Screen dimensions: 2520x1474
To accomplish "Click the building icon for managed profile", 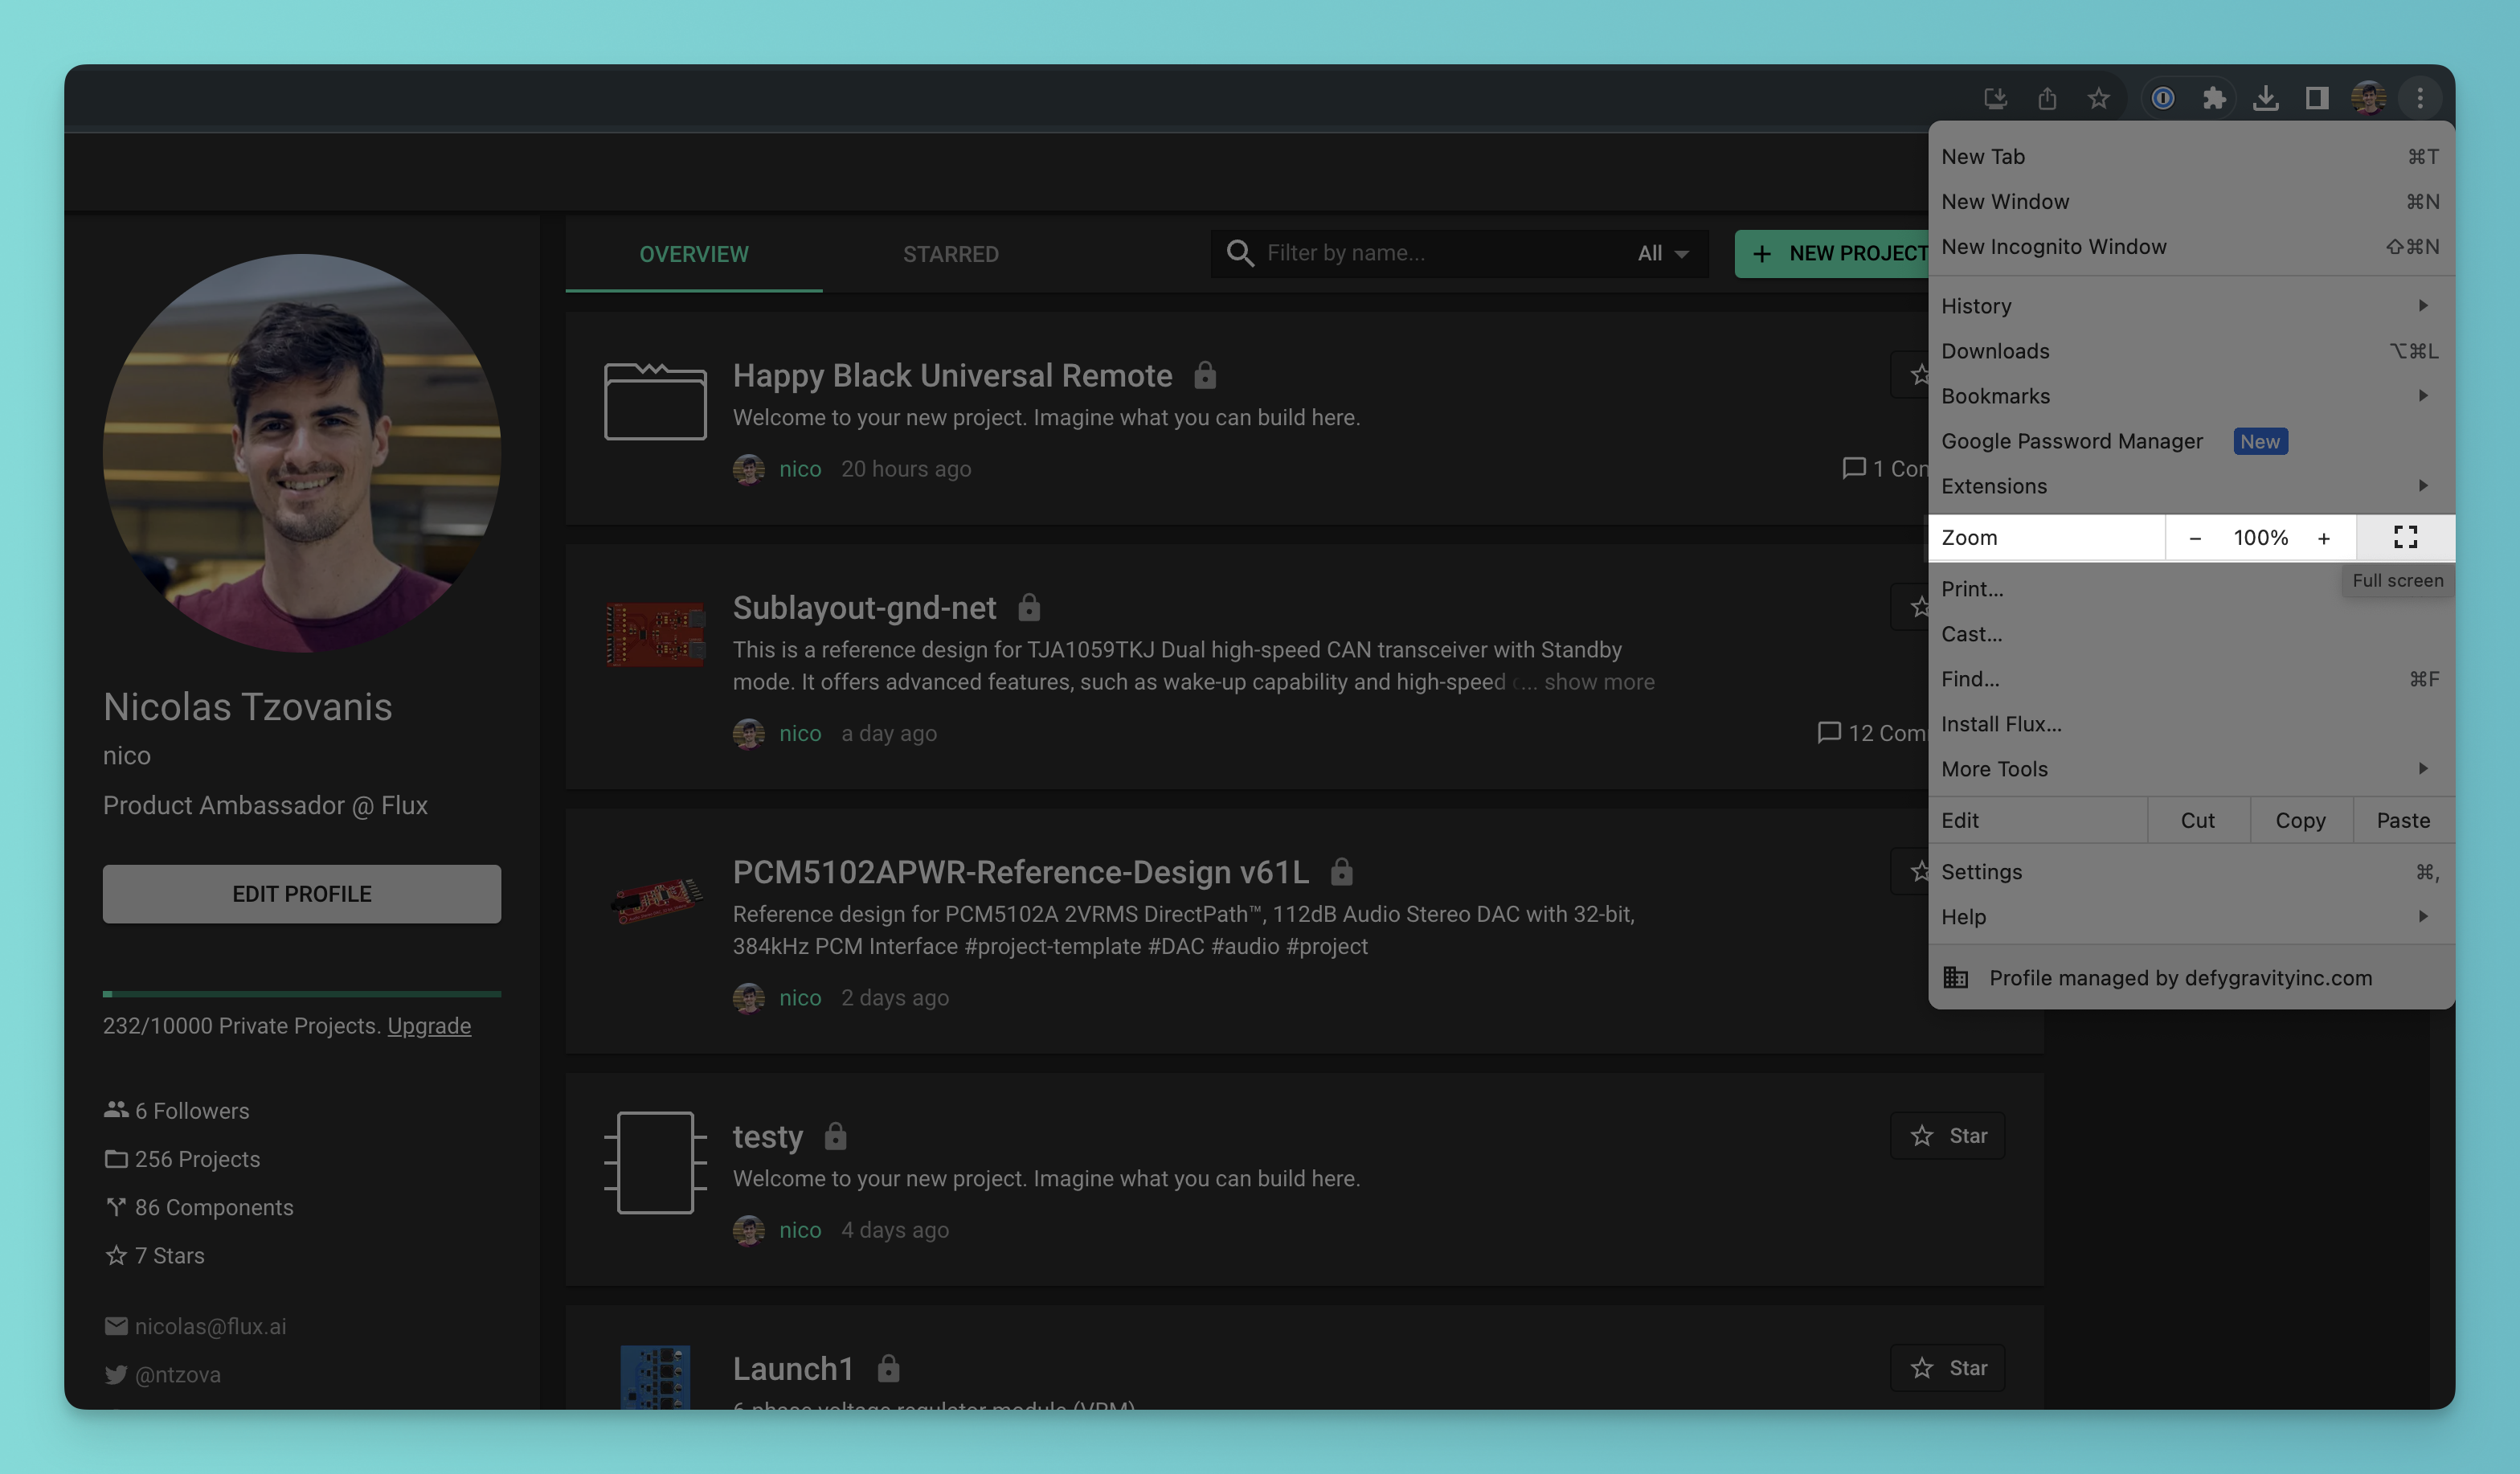I will [x=1956, y=977].
